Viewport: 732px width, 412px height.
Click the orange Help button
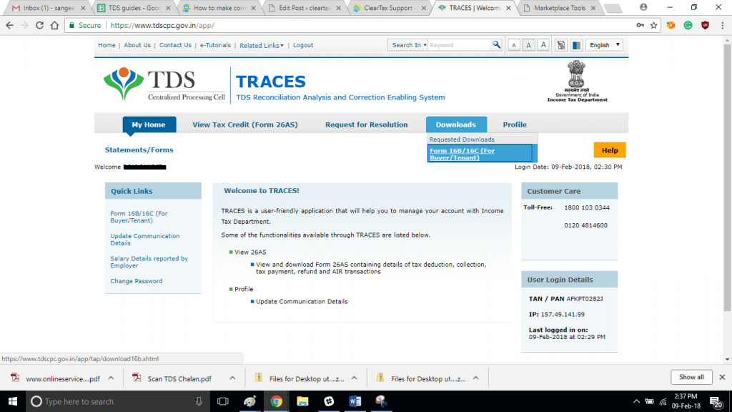tap(609, 150)
